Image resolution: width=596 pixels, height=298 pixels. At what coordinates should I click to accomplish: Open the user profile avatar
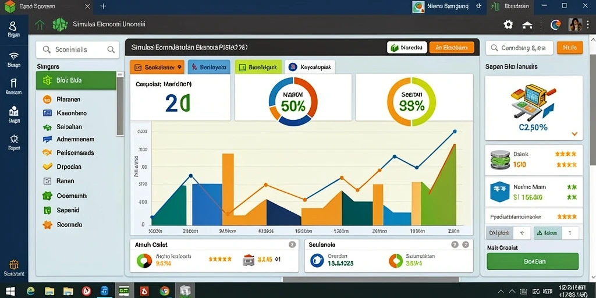[x=575, y=24]
